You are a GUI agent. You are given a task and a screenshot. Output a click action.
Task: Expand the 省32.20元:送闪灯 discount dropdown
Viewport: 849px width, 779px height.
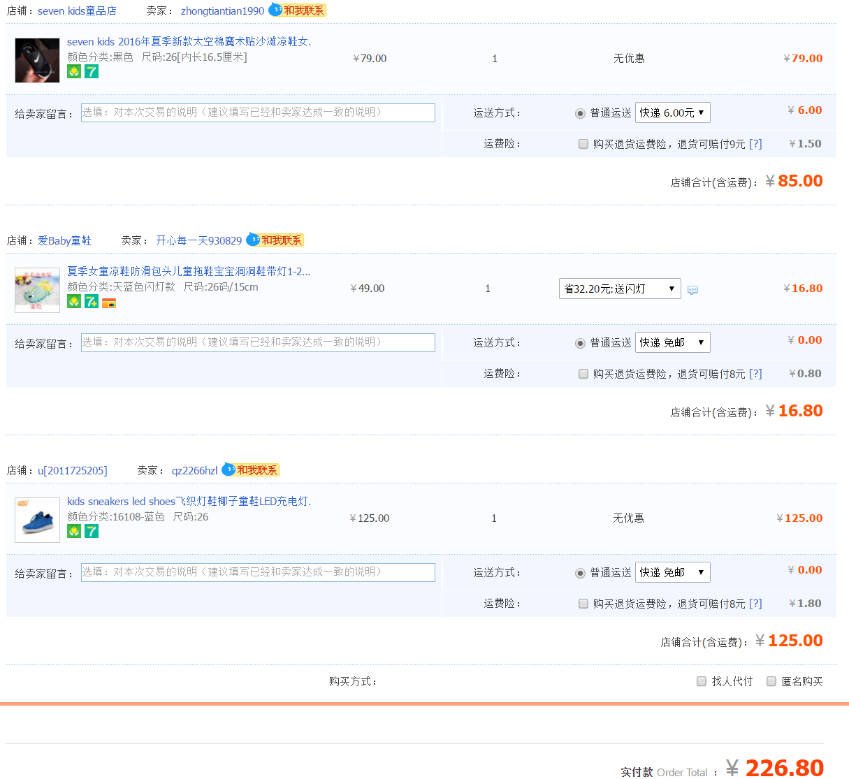619,289
